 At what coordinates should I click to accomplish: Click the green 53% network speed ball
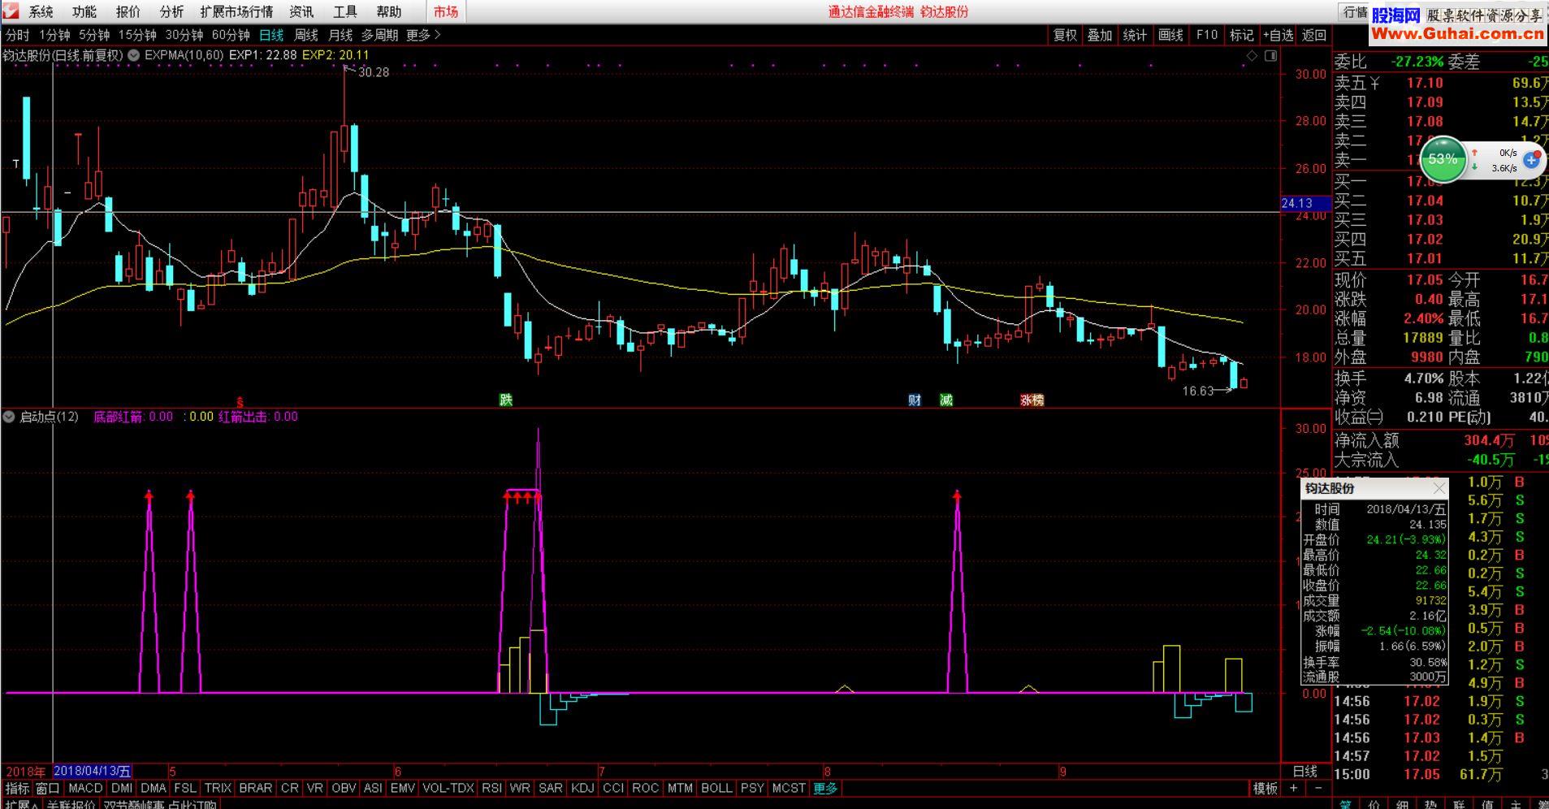coord(1443,159)
